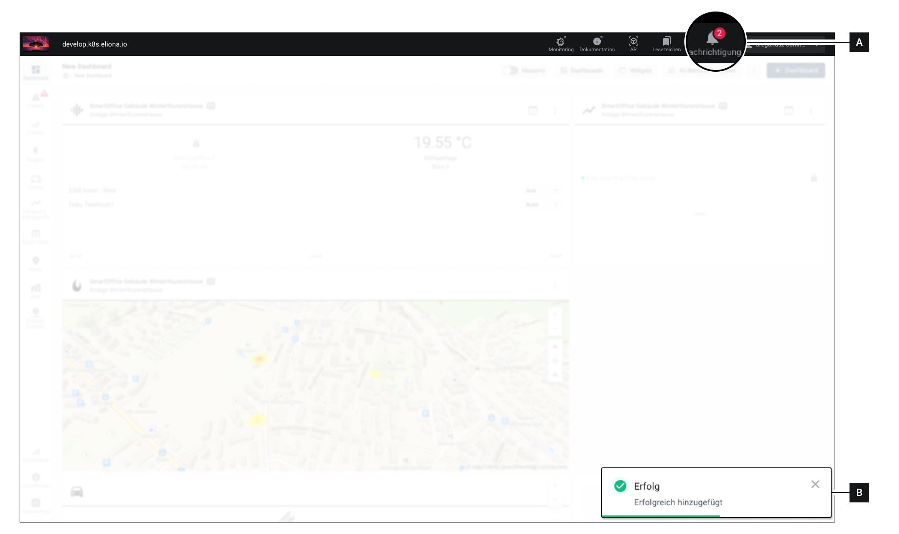This screenshot has height=534, width=899.
Task: Click the eliona logo thumbnail
Action: point(35,44)
